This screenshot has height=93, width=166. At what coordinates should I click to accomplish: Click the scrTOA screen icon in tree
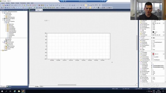click(x=8, y=36)
